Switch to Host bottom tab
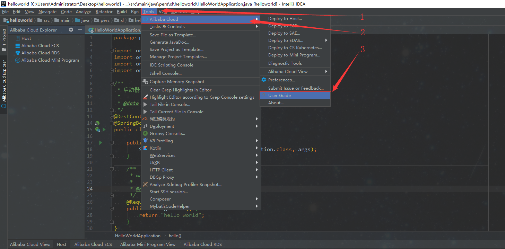 click(61, 244)
